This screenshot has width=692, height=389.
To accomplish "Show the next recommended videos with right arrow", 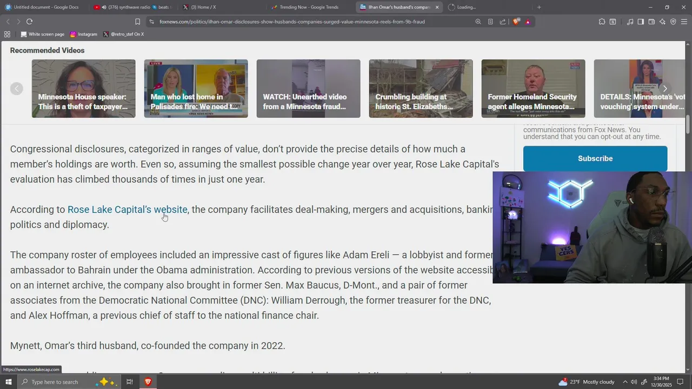I will pos(665,89).
